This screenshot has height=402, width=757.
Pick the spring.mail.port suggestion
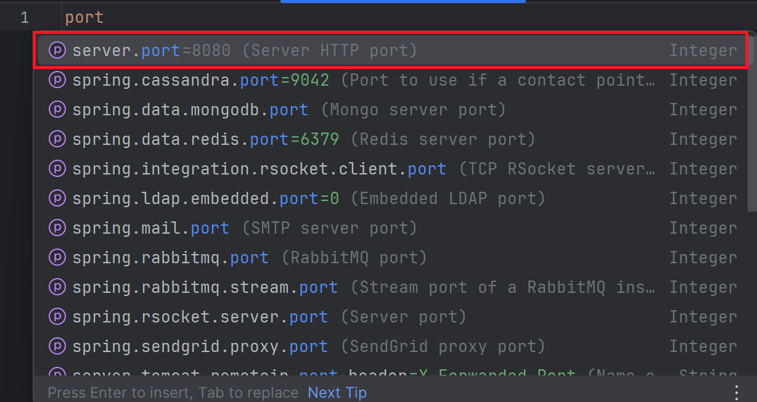390,228
